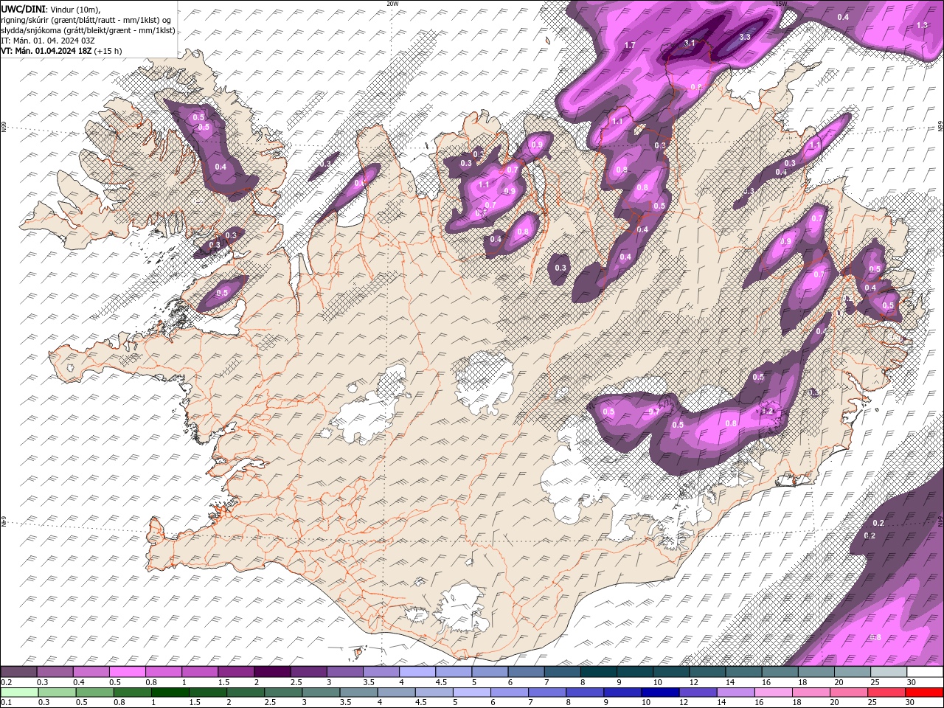Click the '15W' longitude label at top

(781, 4)
